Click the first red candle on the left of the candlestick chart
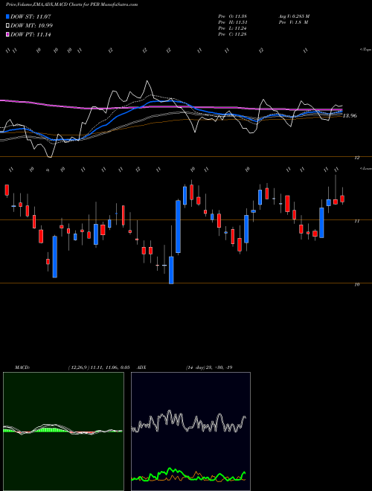Screen dimensions: 372x491 pyautogui.click(x=7, y=190)
